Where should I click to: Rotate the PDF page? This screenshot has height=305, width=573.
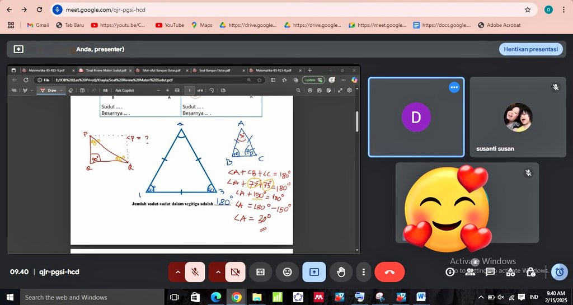pyautogui.click(x=212, y=90)
